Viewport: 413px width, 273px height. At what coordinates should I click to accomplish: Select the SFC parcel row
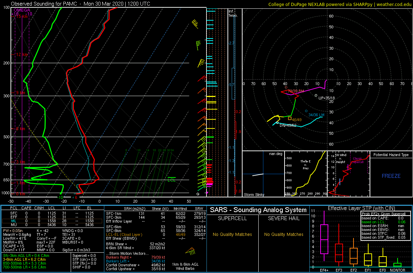(x=53, y=213)
